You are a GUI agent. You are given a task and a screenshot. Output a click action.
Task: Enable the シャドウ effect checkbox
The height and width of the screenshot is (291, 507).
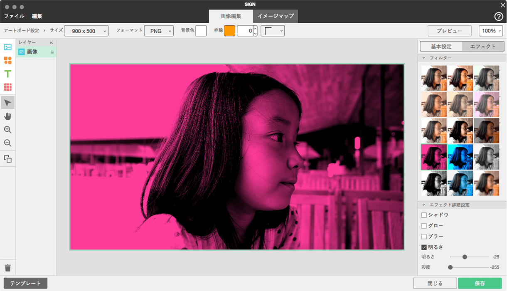click(x=424, y=215)
